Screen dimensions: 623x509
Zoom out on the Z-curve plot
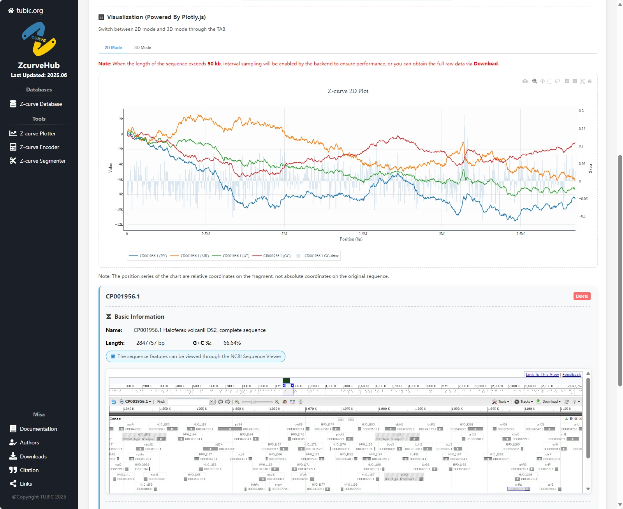click(575, 81)
